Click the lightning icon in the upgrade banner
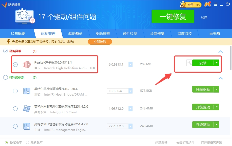Screen dimensions: 232x146 (x=9, y=41)
